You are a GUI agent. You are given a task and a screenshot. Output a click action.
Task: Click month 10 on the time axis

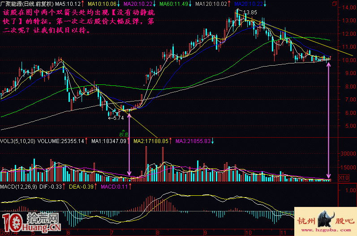248,232
